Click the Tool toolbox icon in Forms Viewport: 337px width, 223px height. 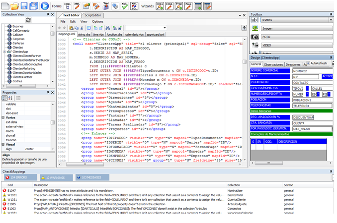[x=106, y=6]
